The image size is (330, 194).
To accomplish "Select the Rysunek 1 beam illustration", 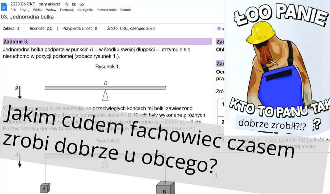I will coord(105,89).
